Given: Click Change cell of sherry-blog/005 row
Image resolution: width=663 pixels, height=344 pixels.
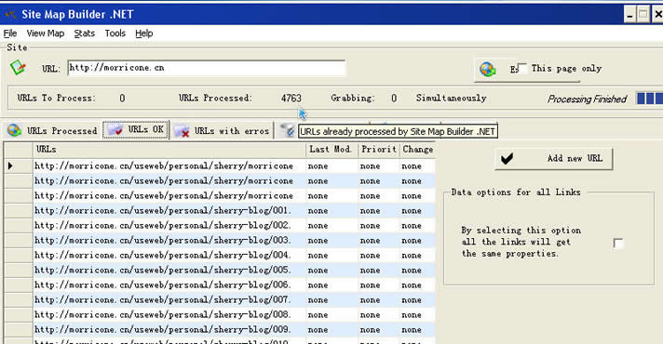Looking at the screenshot, I should pyautogui.click(x=417, y=271).
